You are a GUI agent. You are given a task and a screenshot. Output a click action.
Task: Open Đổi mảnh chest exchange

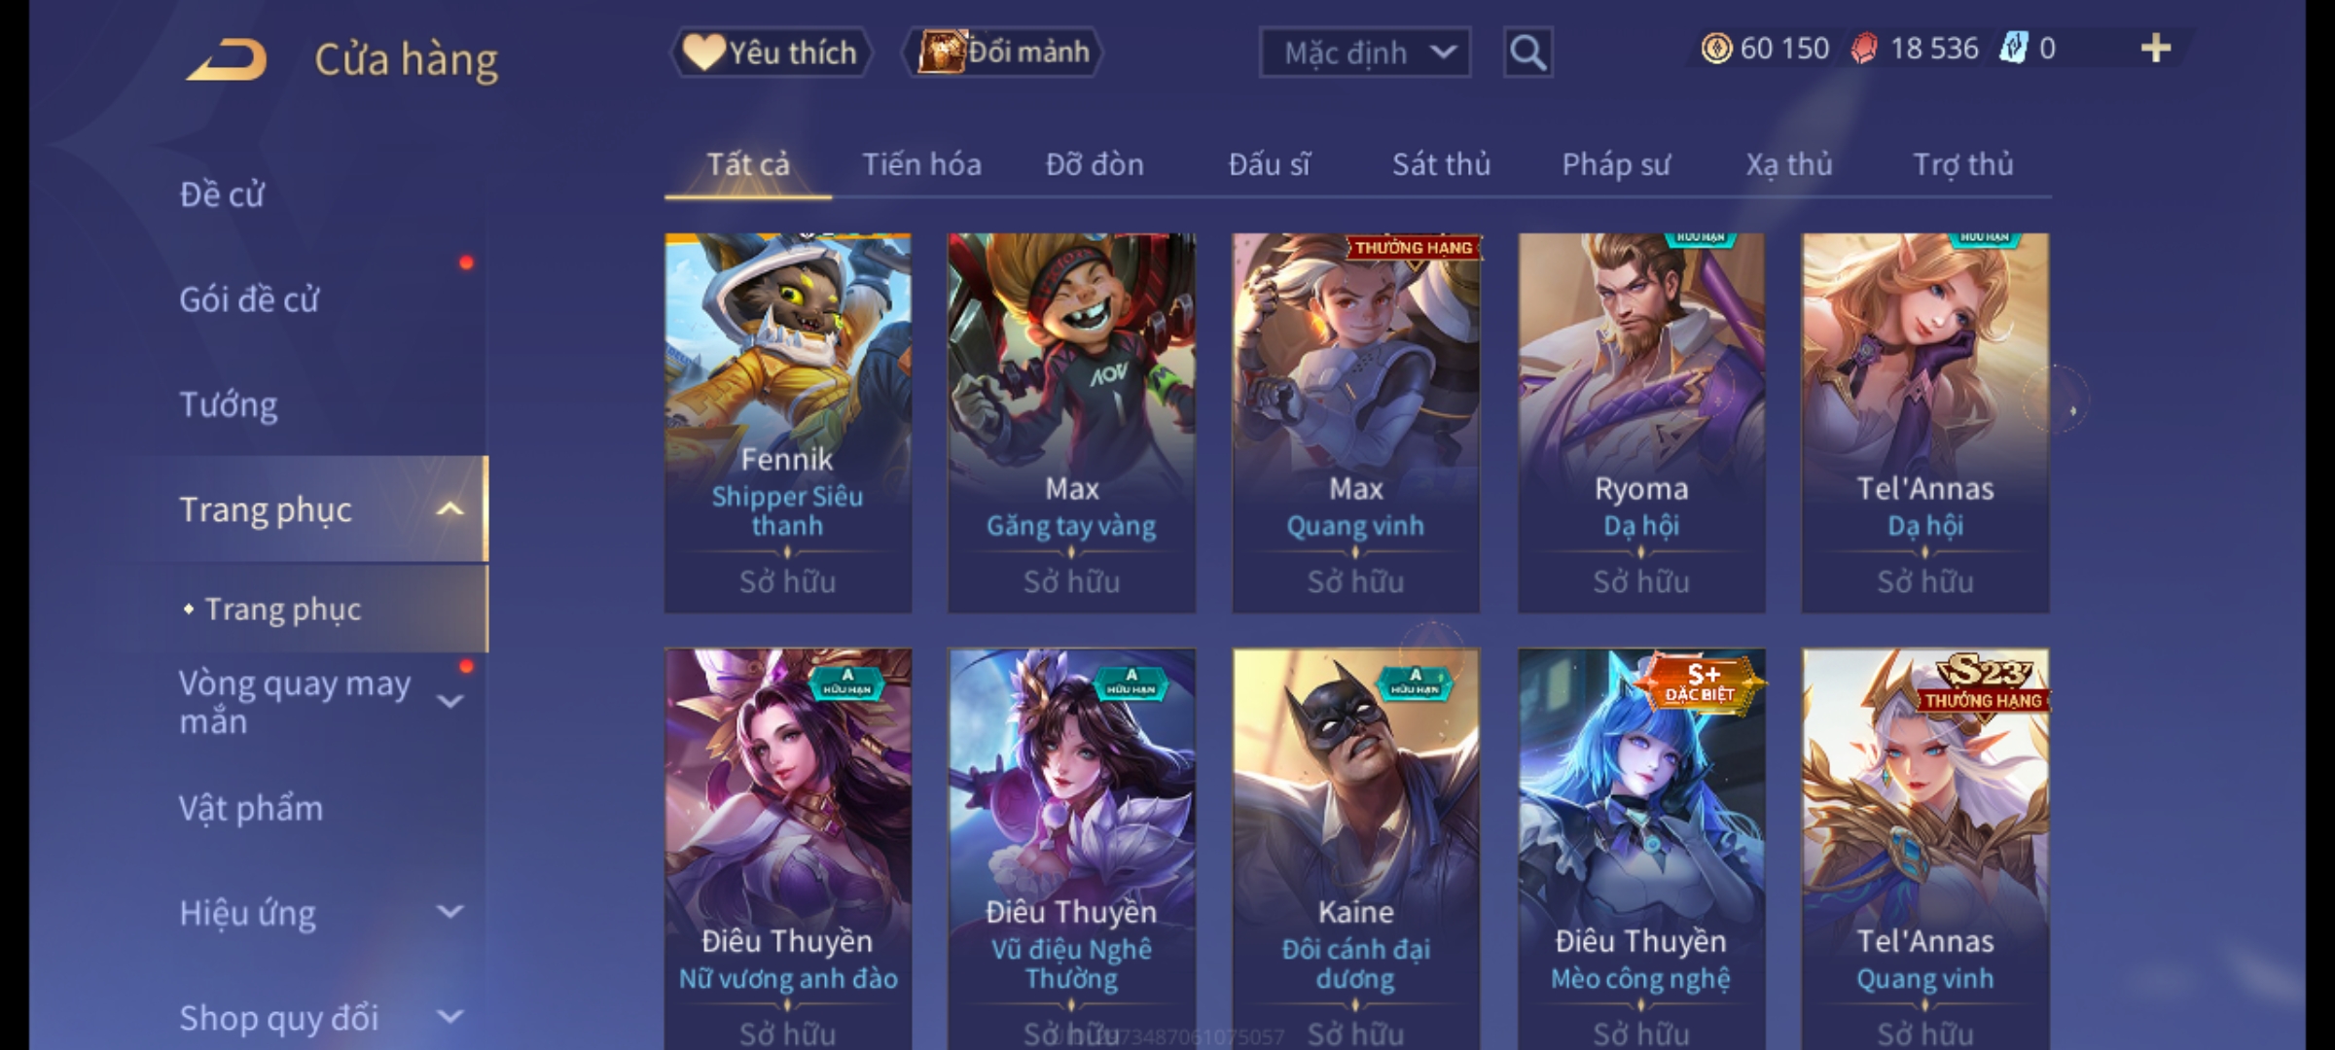click(x=1003, y=52)
